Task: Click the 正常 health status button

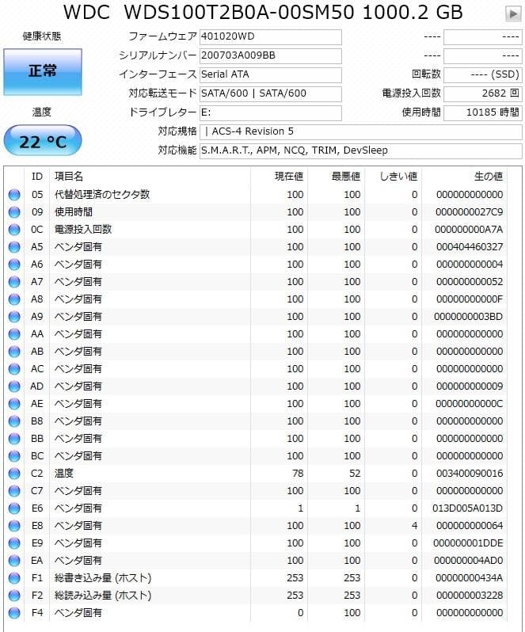Action: click(x=43, y=72)
